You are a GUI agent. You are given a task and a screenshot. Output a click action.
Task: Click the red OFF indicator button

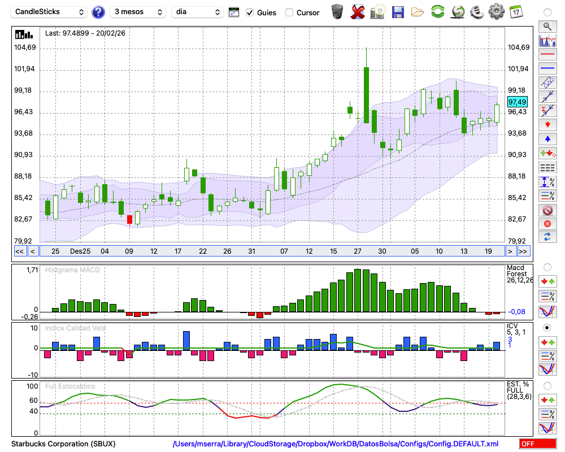pyautogui.click(x=537, y=444)
